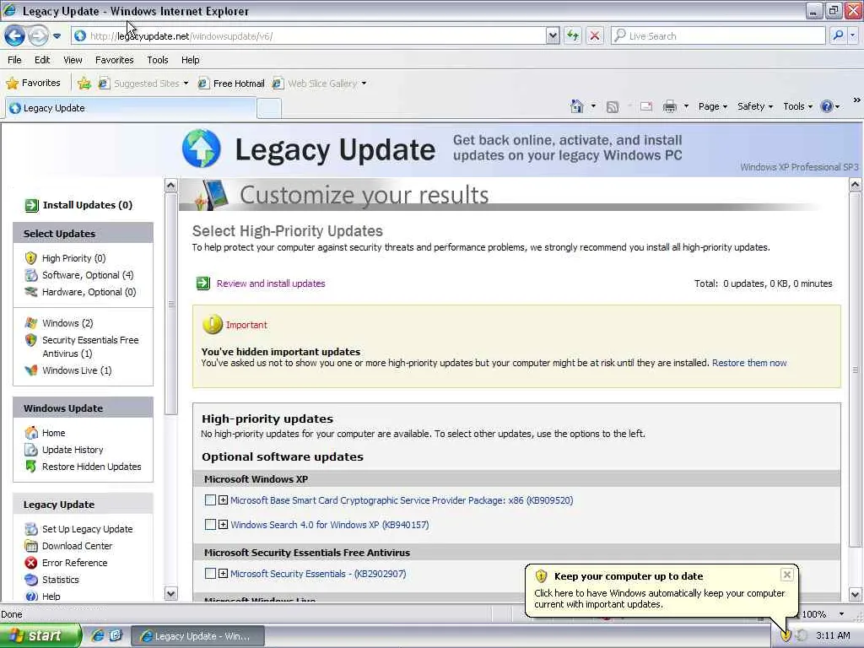This screenshot has height=648, width=864.
Task: Click the Restore Hidden Updates link
Action: [x=91, y=466]
